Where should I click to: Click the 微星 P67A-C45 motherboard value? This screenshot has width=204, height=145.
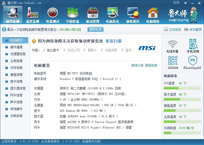coord(93,94)
